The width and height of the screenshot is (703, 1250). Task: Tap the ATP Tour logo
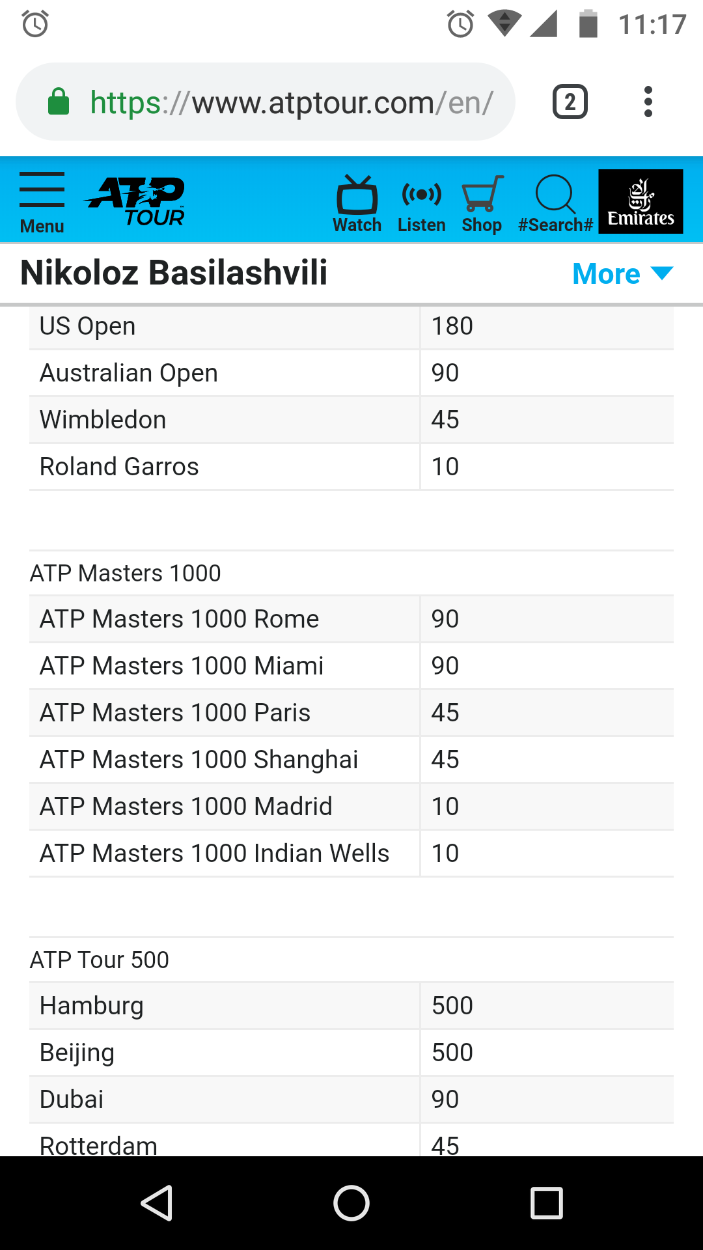(136, 201)
